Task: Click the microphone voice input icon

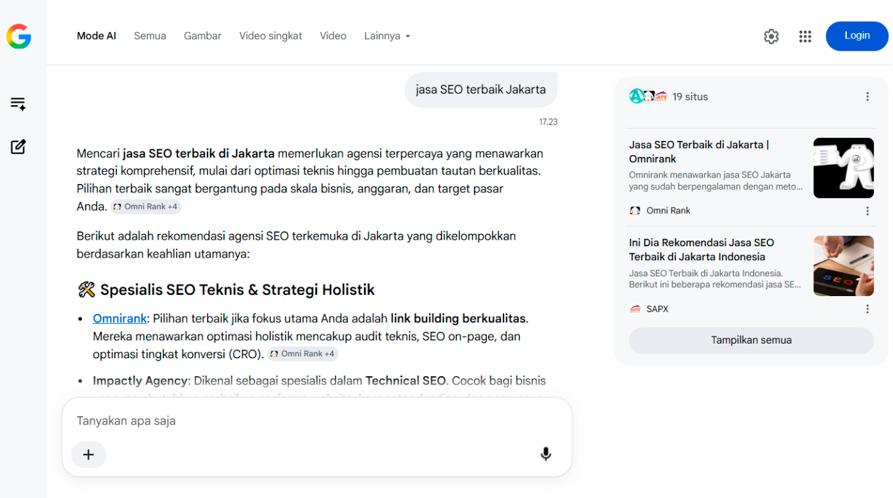Action: point(546,454)
